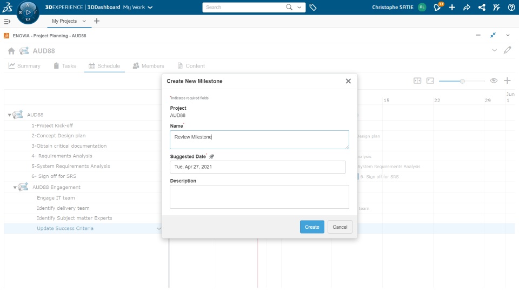Screen dimensions: 519x292
Task: Minimize the ENOVIA widget
Action: (x=478, y=35)
